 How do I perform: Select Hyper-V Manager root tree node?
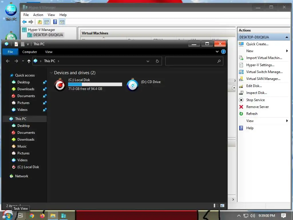pyautogui.click(x=41, y=30)
